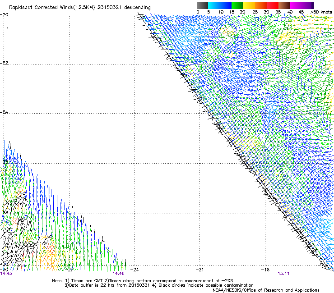Click the '-21' longitude axis label
Screen dimensions: 334x293
tap(199, 270)
